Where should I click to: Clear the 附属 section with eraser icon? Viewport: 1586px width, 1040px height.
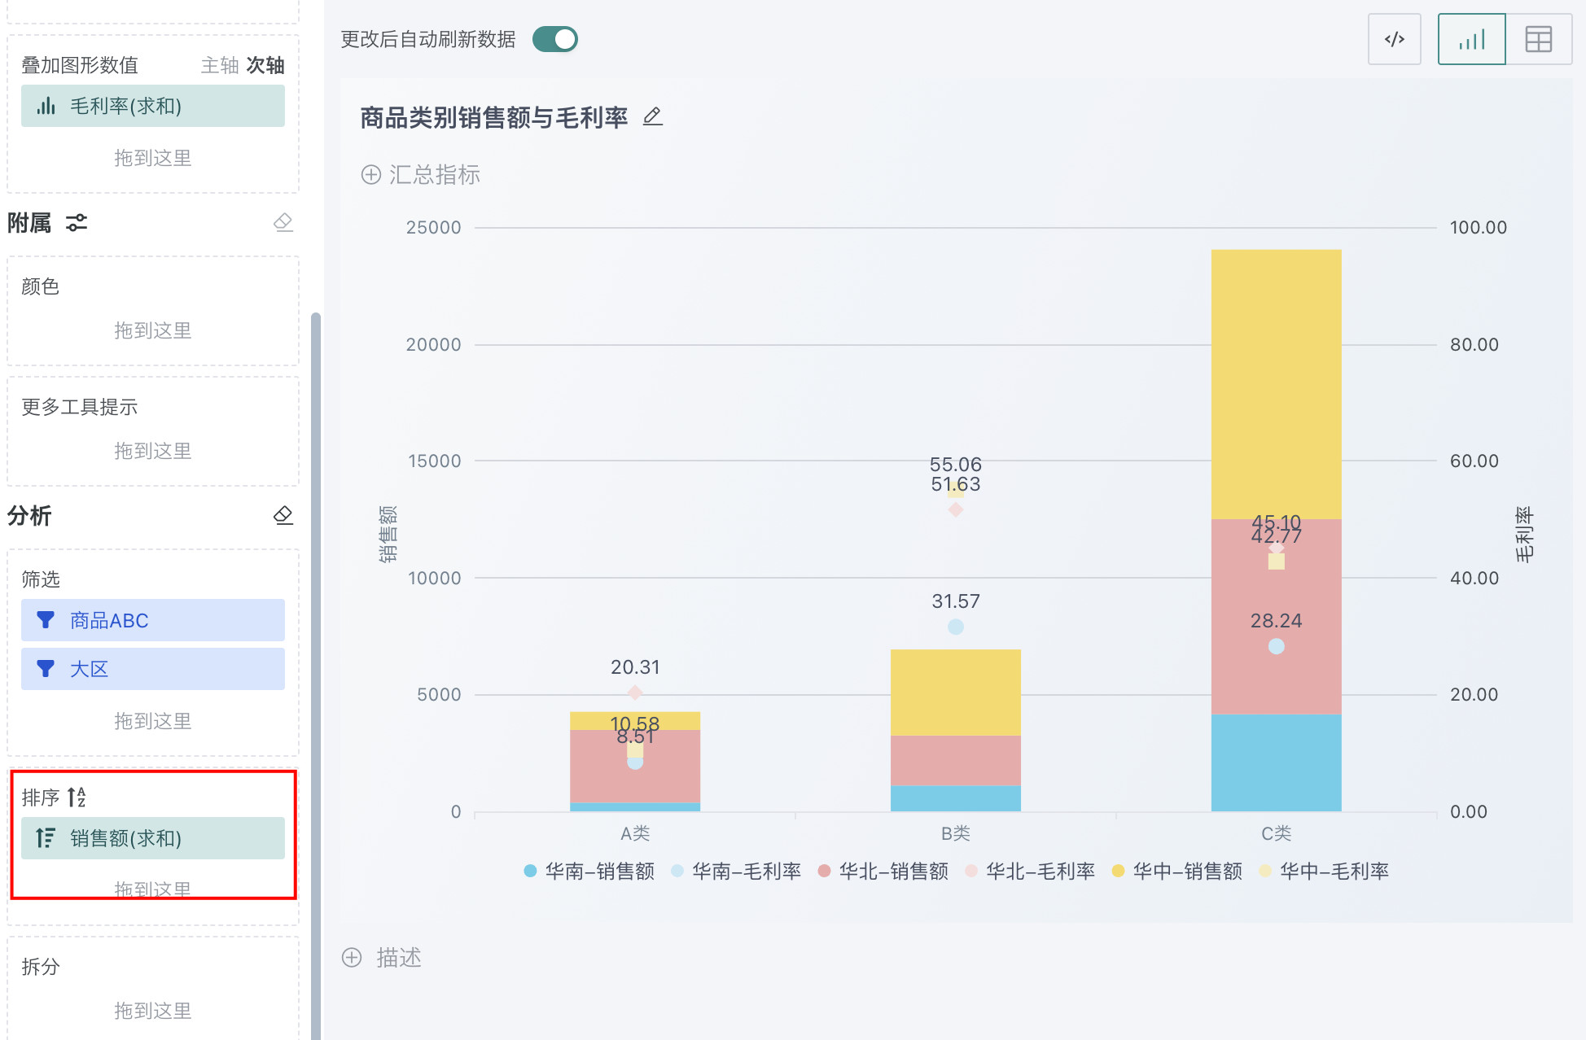[283, 222]
